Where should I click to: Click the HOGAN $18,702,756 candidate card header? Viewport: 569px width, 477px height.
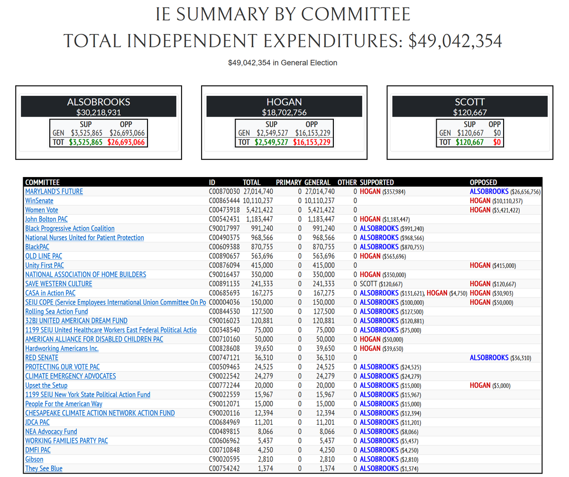pyautogui.click(x=284, y=107)
